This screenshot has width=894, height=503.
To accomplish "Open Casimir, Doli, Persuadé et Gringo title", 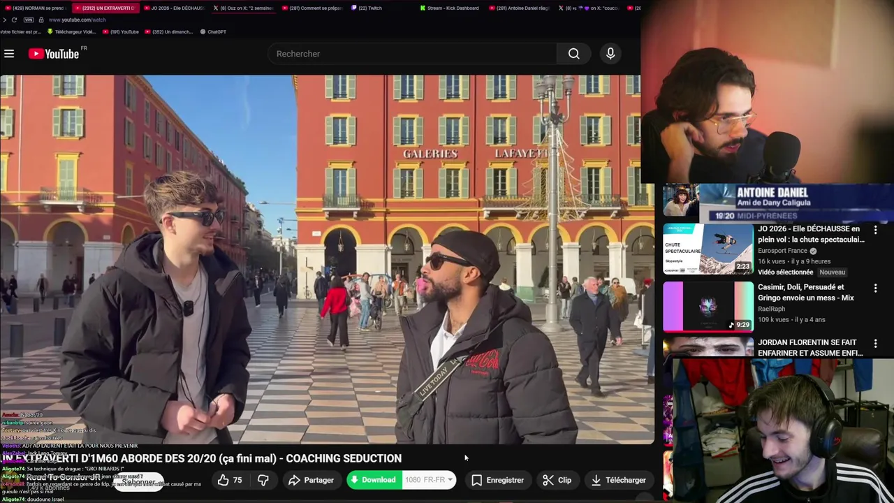I will pyautogui.click(x=806, y=292).
